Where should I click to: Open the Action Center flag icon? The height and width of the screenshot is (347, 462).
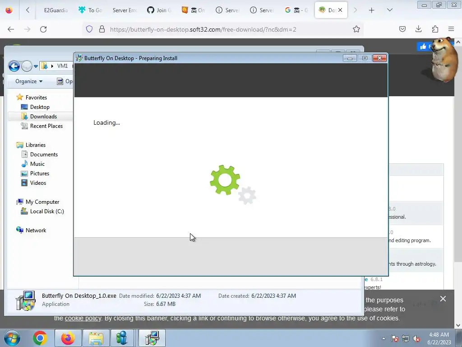pyautogui.click(x=395, y=338)
